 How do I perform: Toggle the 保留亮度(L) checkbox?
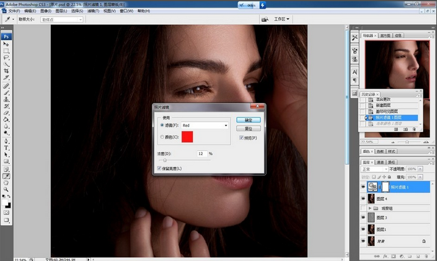159,168
